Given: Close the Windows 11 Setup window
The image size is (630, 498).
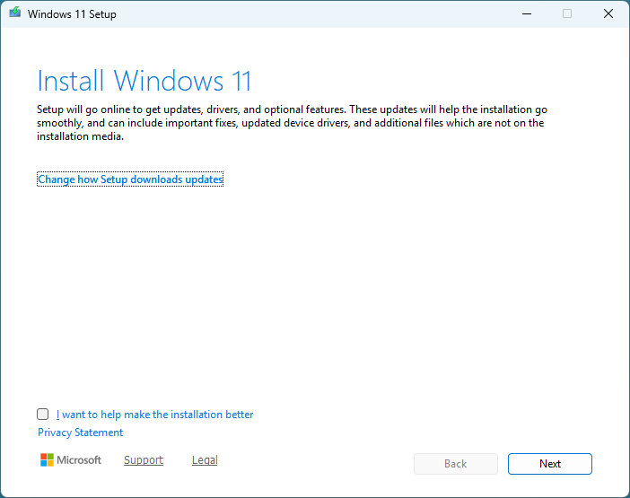Looking at the screenshot, I should tap(608, 13).
